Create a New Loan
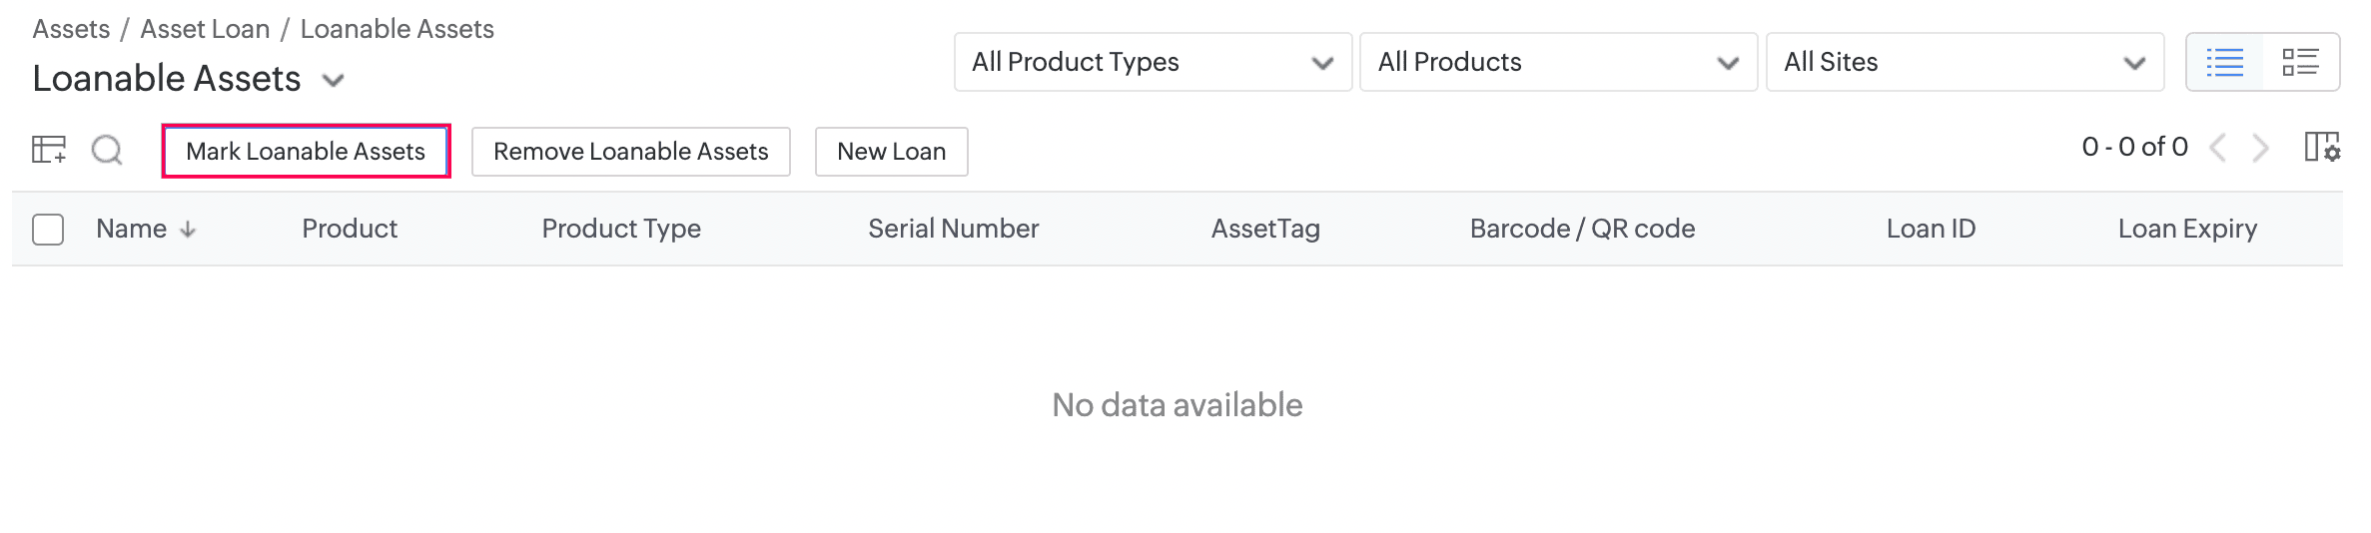 [x=891, y=151]
